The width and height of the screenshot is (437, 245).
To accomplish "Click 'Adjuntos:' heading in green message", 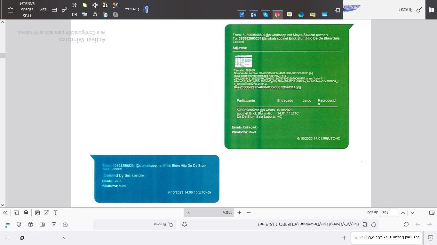I will click(x=240, y=48).
